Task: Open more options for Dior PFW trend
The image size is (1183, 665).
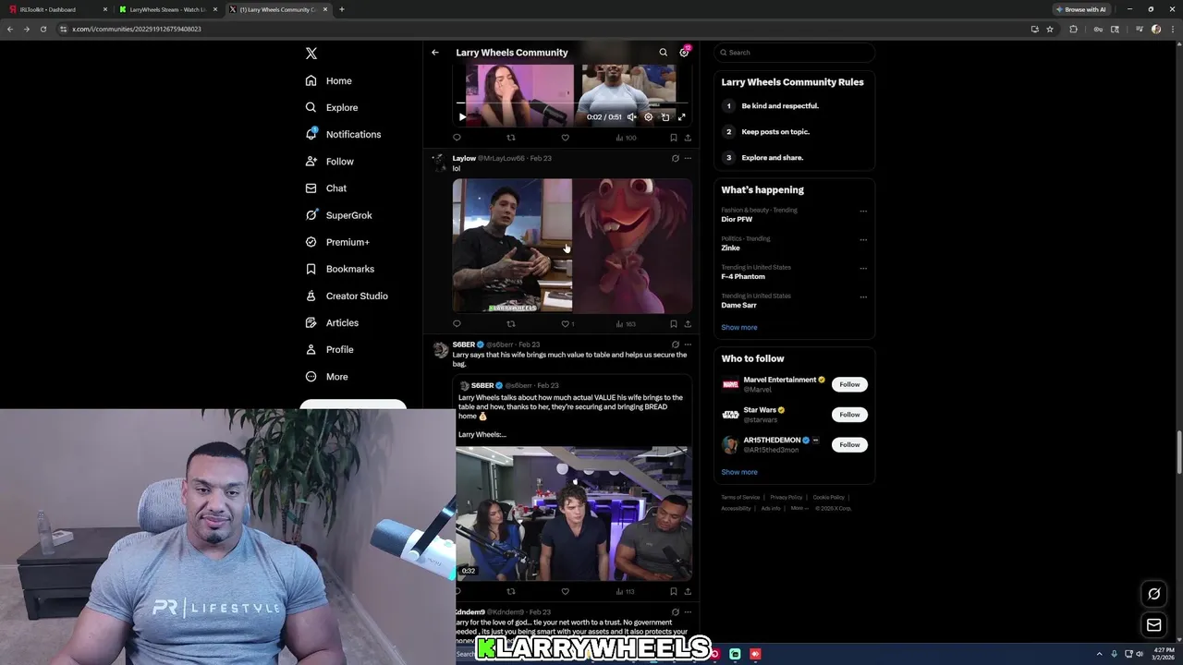Action: tap(863, 211)
